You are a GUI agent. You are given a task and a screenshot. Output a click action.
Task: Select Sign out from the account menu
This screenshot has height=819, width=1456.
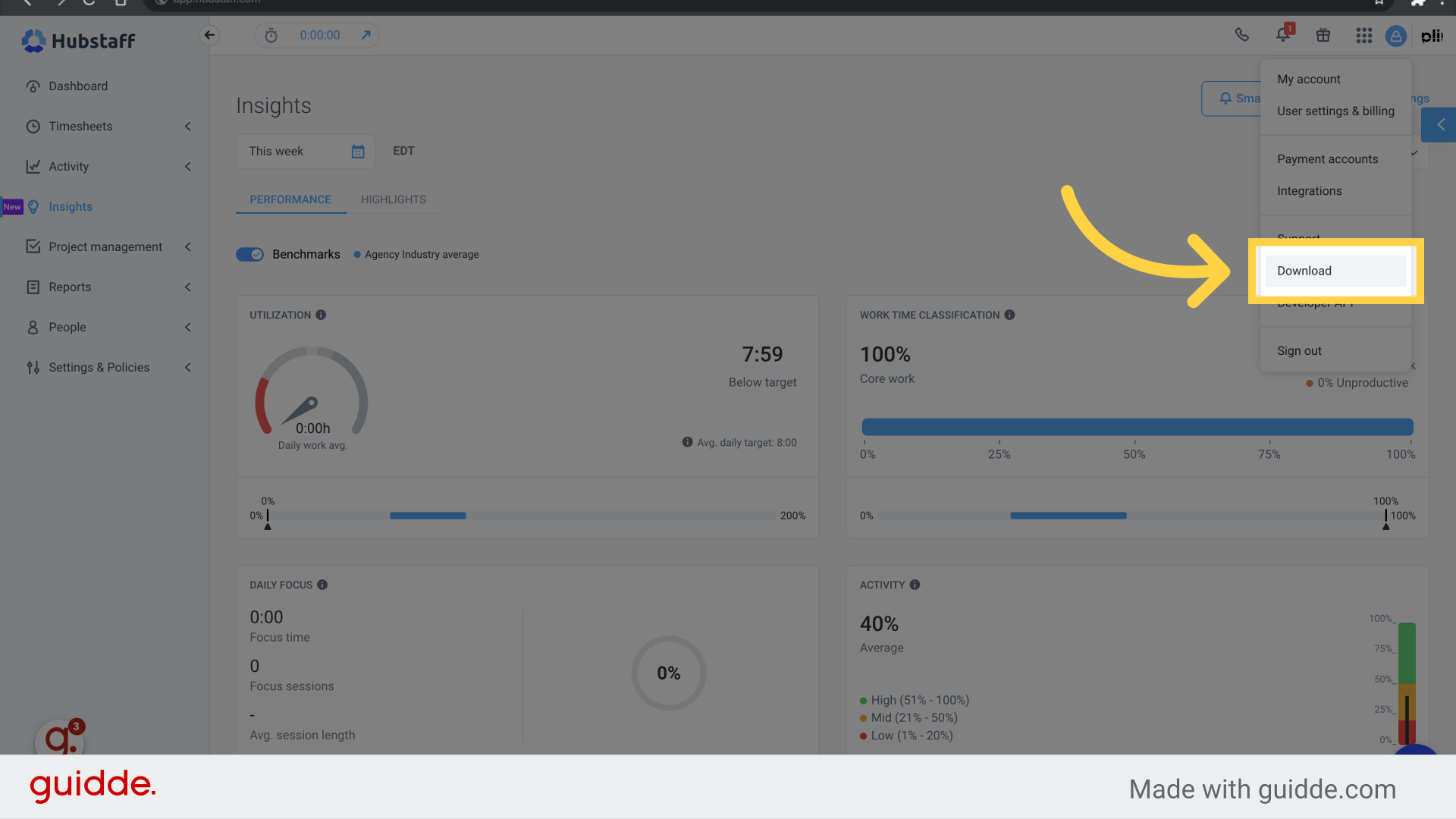coord(1299,350)
